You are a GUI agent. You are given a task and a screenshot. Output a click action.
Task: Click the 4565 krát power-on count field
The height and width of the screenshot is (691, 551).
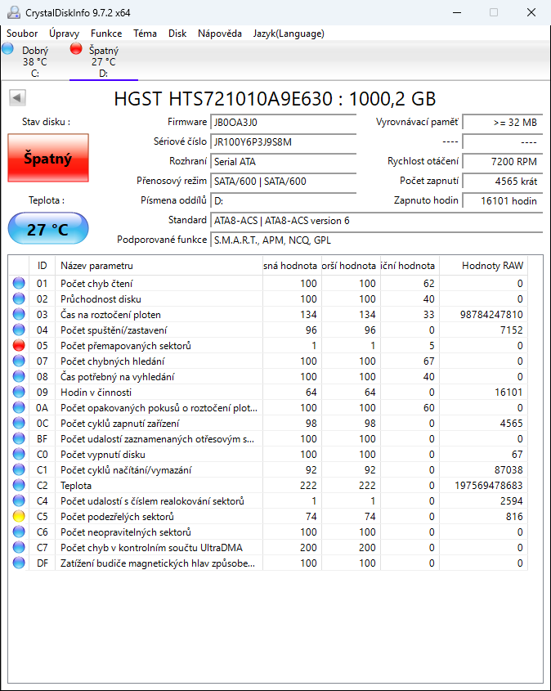(x=503, y=181)
